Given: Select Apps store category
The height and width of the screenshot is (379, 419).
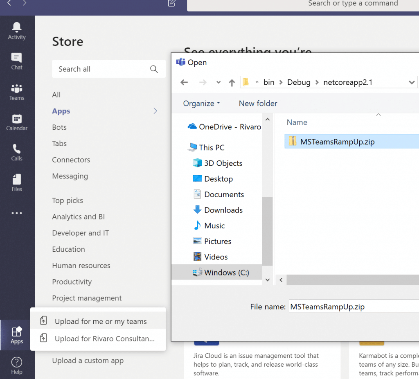Looking at the screenshot, I should pyautogui.click(x=61, y=111).
